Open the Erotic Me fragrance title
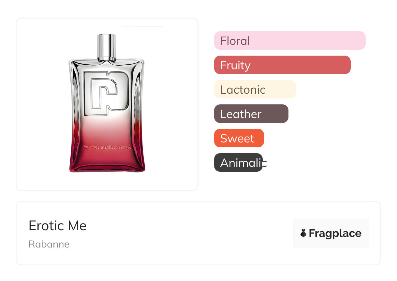The image size is (397, 281). [58, 226]
